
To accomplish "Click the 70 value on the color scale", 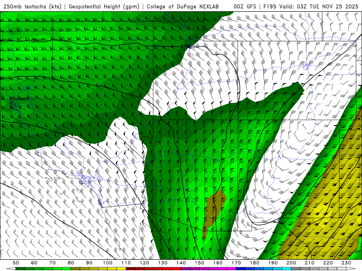I will tap(52, 263).
